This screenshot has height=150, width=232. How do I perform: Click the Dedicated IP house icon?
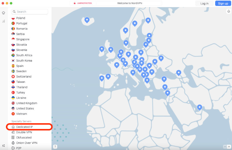[13, 127]
